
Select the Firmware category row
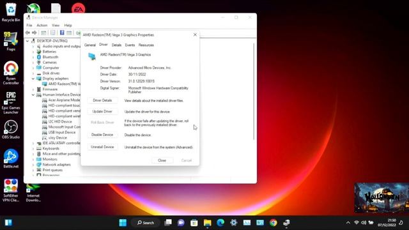pos(47,89)
